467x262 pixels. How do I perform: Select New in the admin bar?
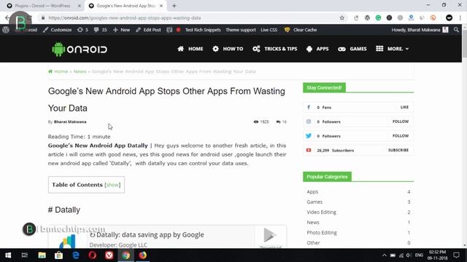click(122, 30)
